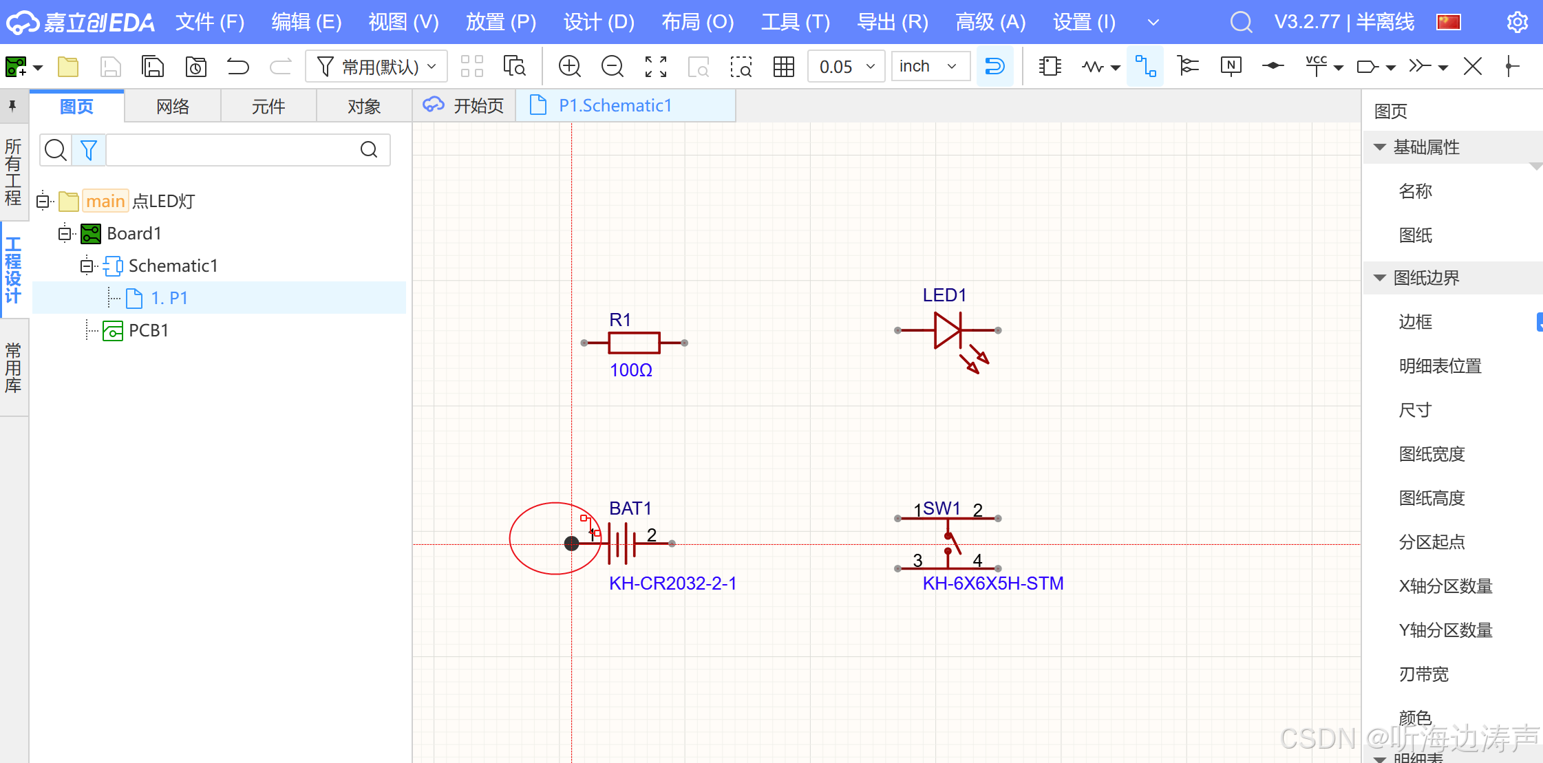Click the project tree search field
1543x763 pixels.
tap(231, 150)
